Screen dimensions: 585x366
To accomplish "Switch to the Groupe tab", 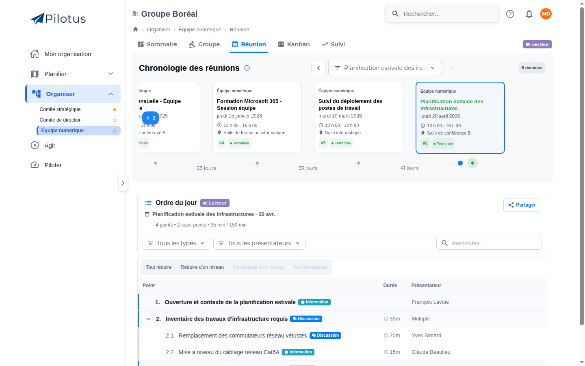I will [x=204, y=44].
